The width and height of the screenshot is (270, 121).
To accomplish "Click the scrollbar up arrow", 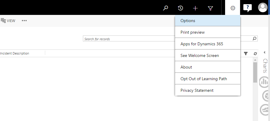I will [x=255, y=60].
